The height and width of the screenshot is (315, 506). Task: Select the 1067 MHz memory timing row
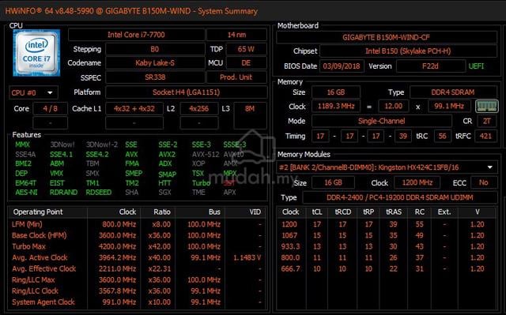click(386, 235)
